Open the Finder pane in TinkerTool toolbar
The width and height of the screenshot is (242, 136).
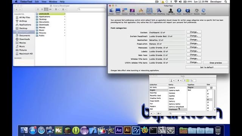point(112,12)
